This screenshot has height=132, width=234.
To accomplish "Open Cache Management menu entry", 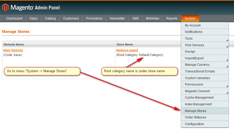I will (x=205, y=98).
